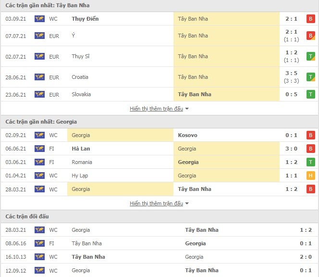Click the 3 : 5 score for Croatia match
Viewport: 319px width, 277px height.
(291, 73)
